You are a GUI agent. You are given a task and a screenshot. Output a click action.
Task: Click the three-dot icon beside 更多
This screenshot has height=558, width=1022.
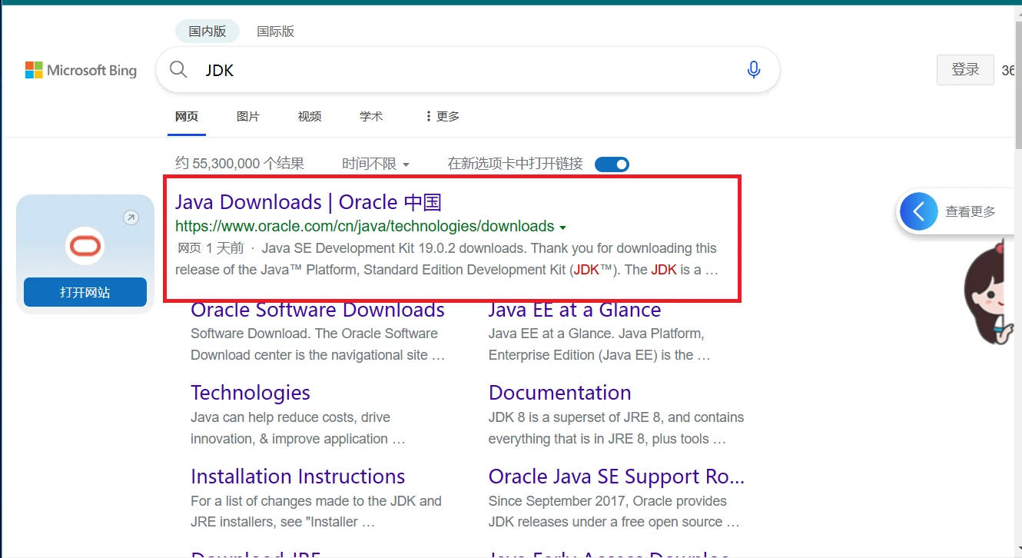click(x=428, y=116)
